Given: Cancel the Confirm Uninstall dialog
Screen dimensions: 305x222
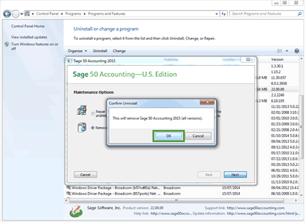Looking at the screenshot, I should click(198, 136).
